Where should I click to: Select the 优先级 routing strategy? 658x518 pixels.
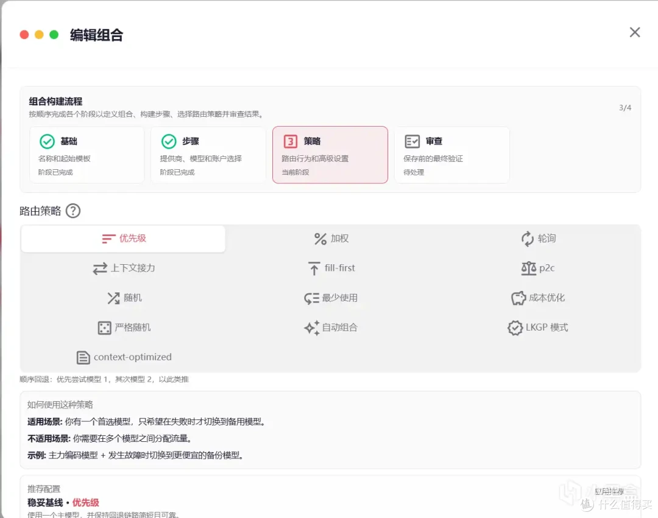point(123,239)
